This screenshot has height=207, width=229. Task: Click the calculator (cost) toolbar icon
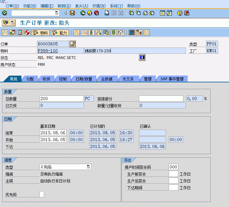(x=20, y=33)
